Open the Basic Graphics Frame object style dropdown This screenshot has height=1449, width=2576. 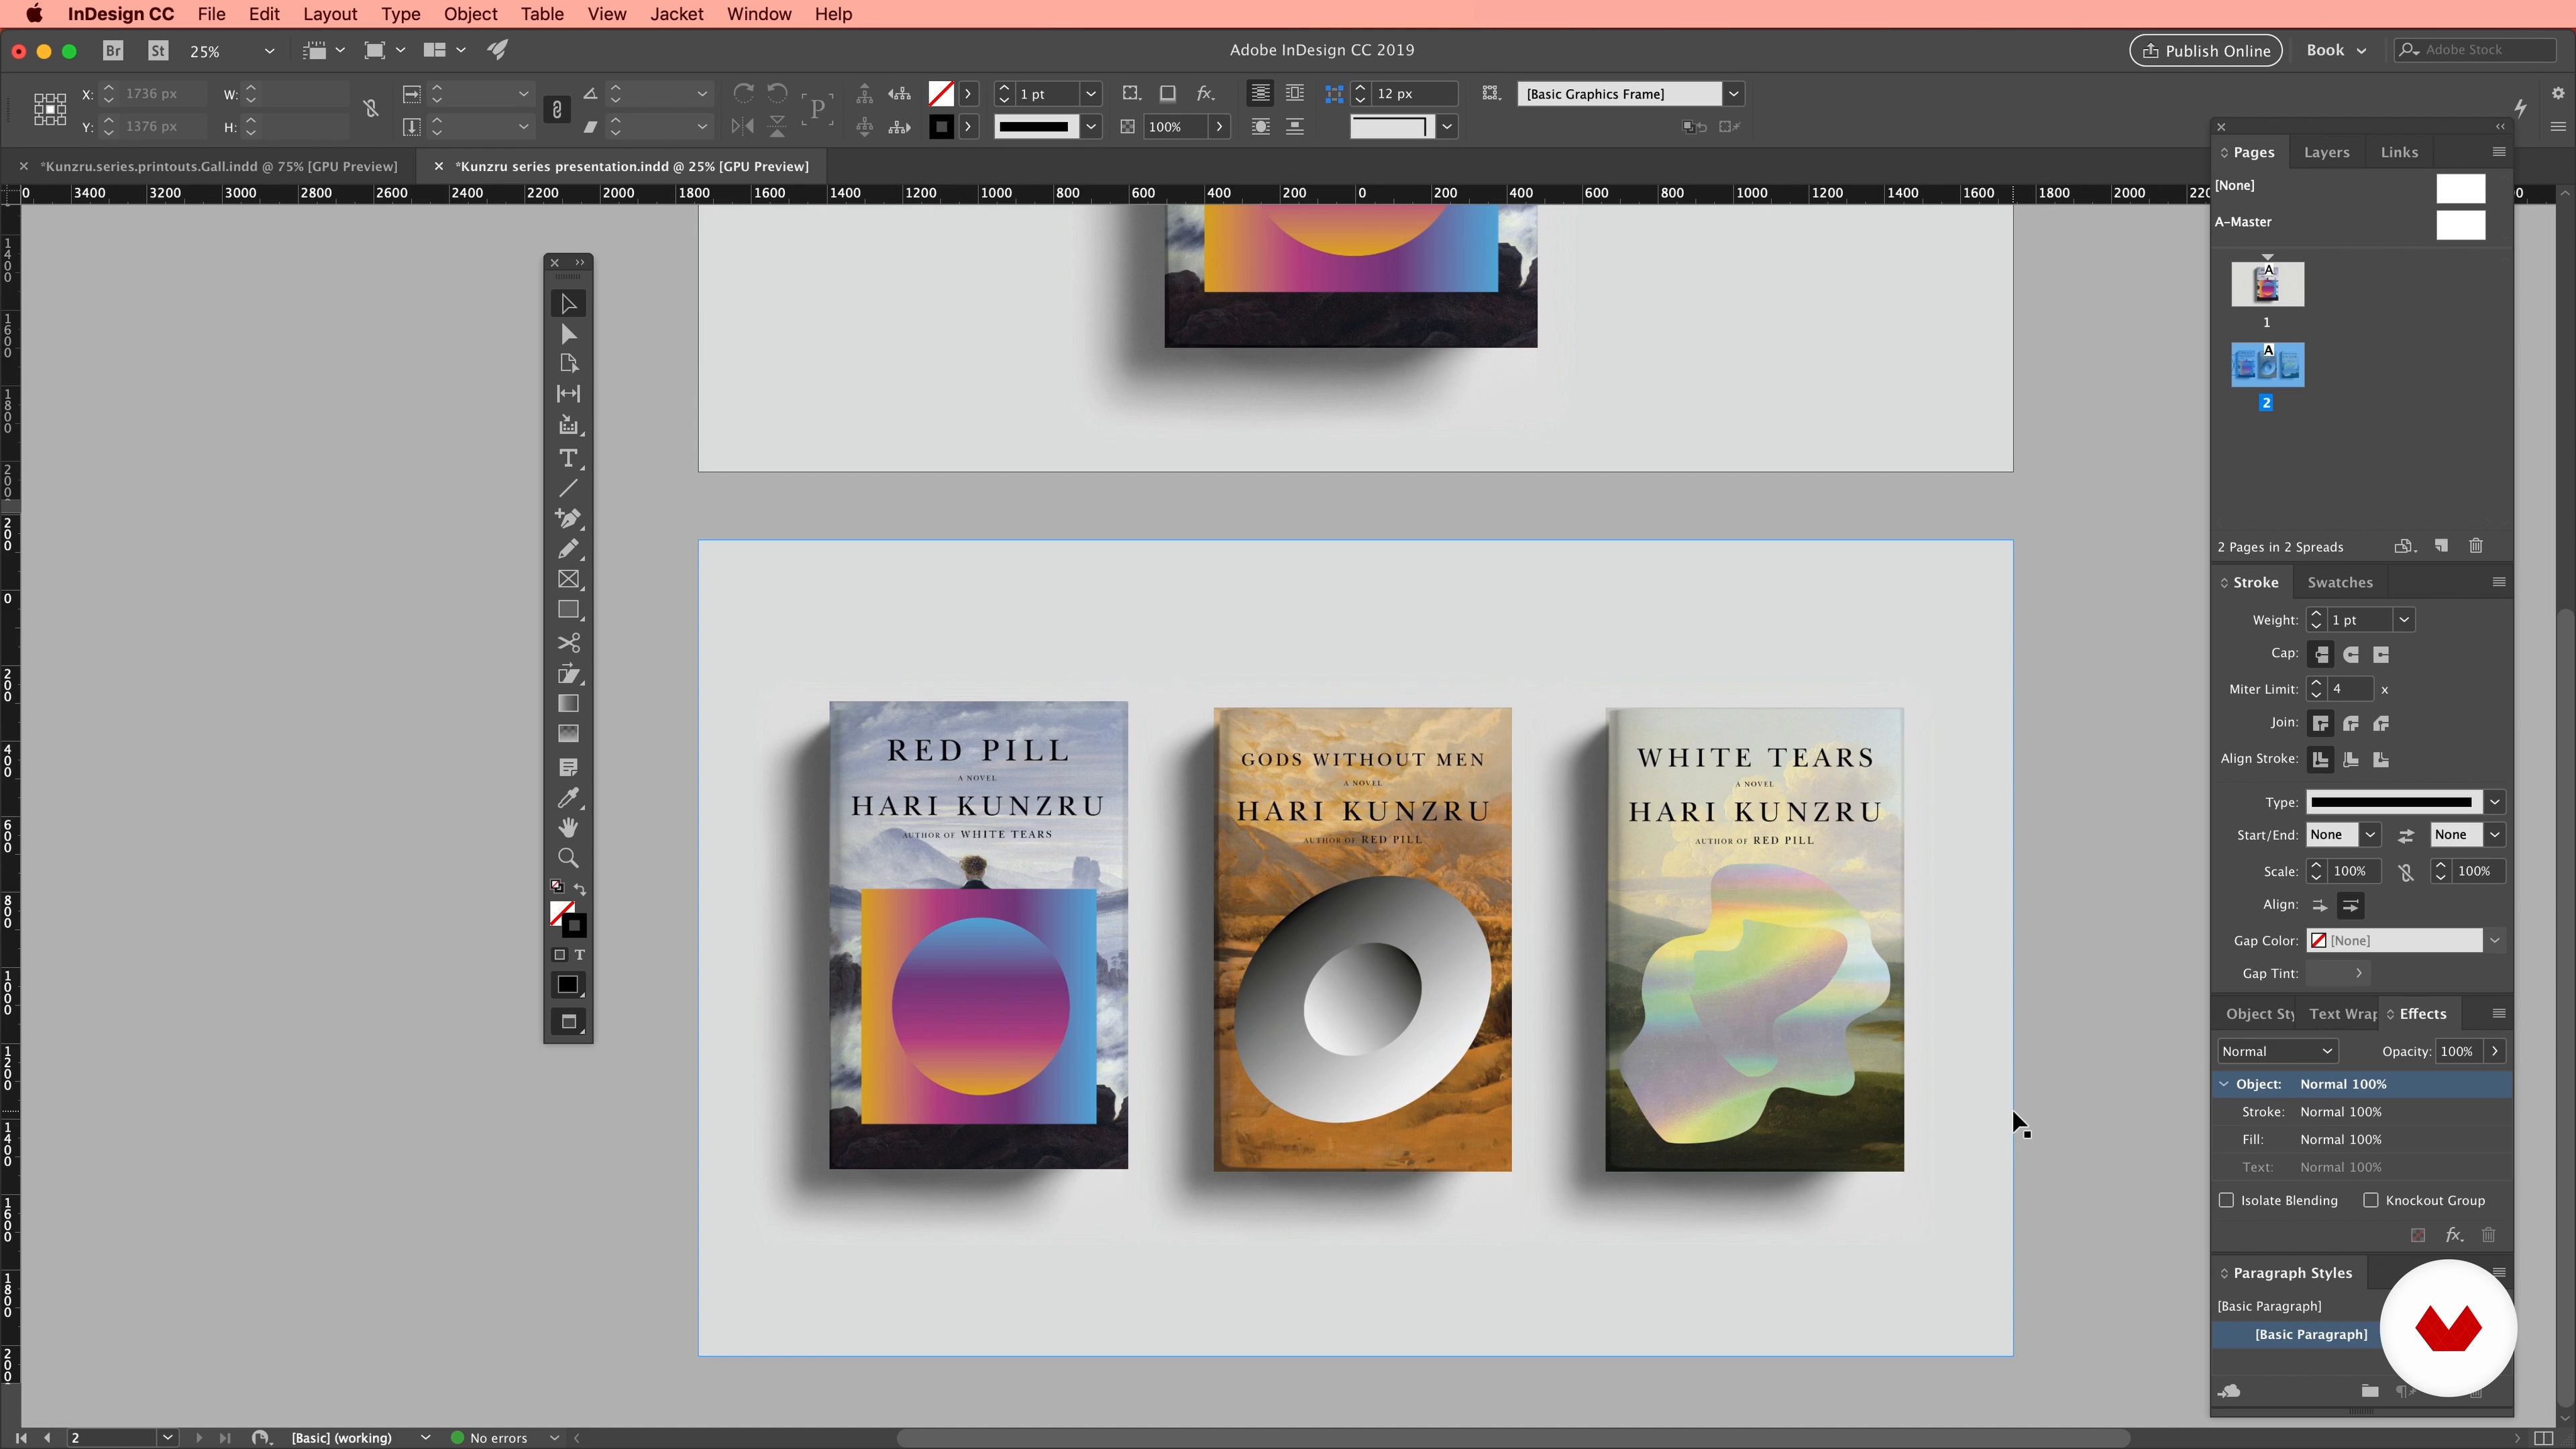[x=1734, y=94]
